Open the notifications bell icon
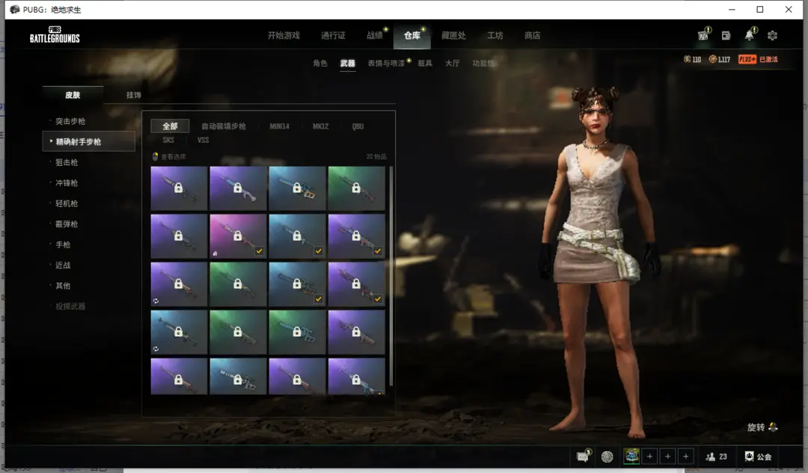Viewport: 808px width, 473px height. [749, 35]
